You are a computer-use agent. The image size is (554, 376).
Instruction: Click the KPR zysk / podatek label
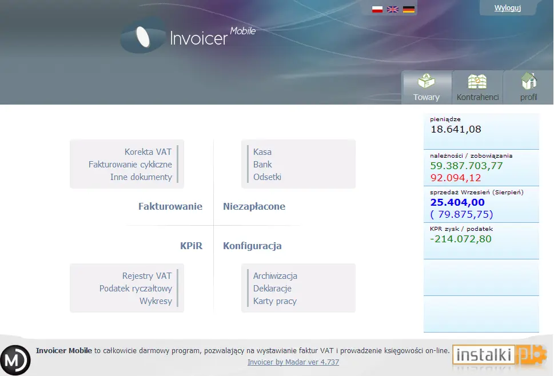[x=461, y=229]
